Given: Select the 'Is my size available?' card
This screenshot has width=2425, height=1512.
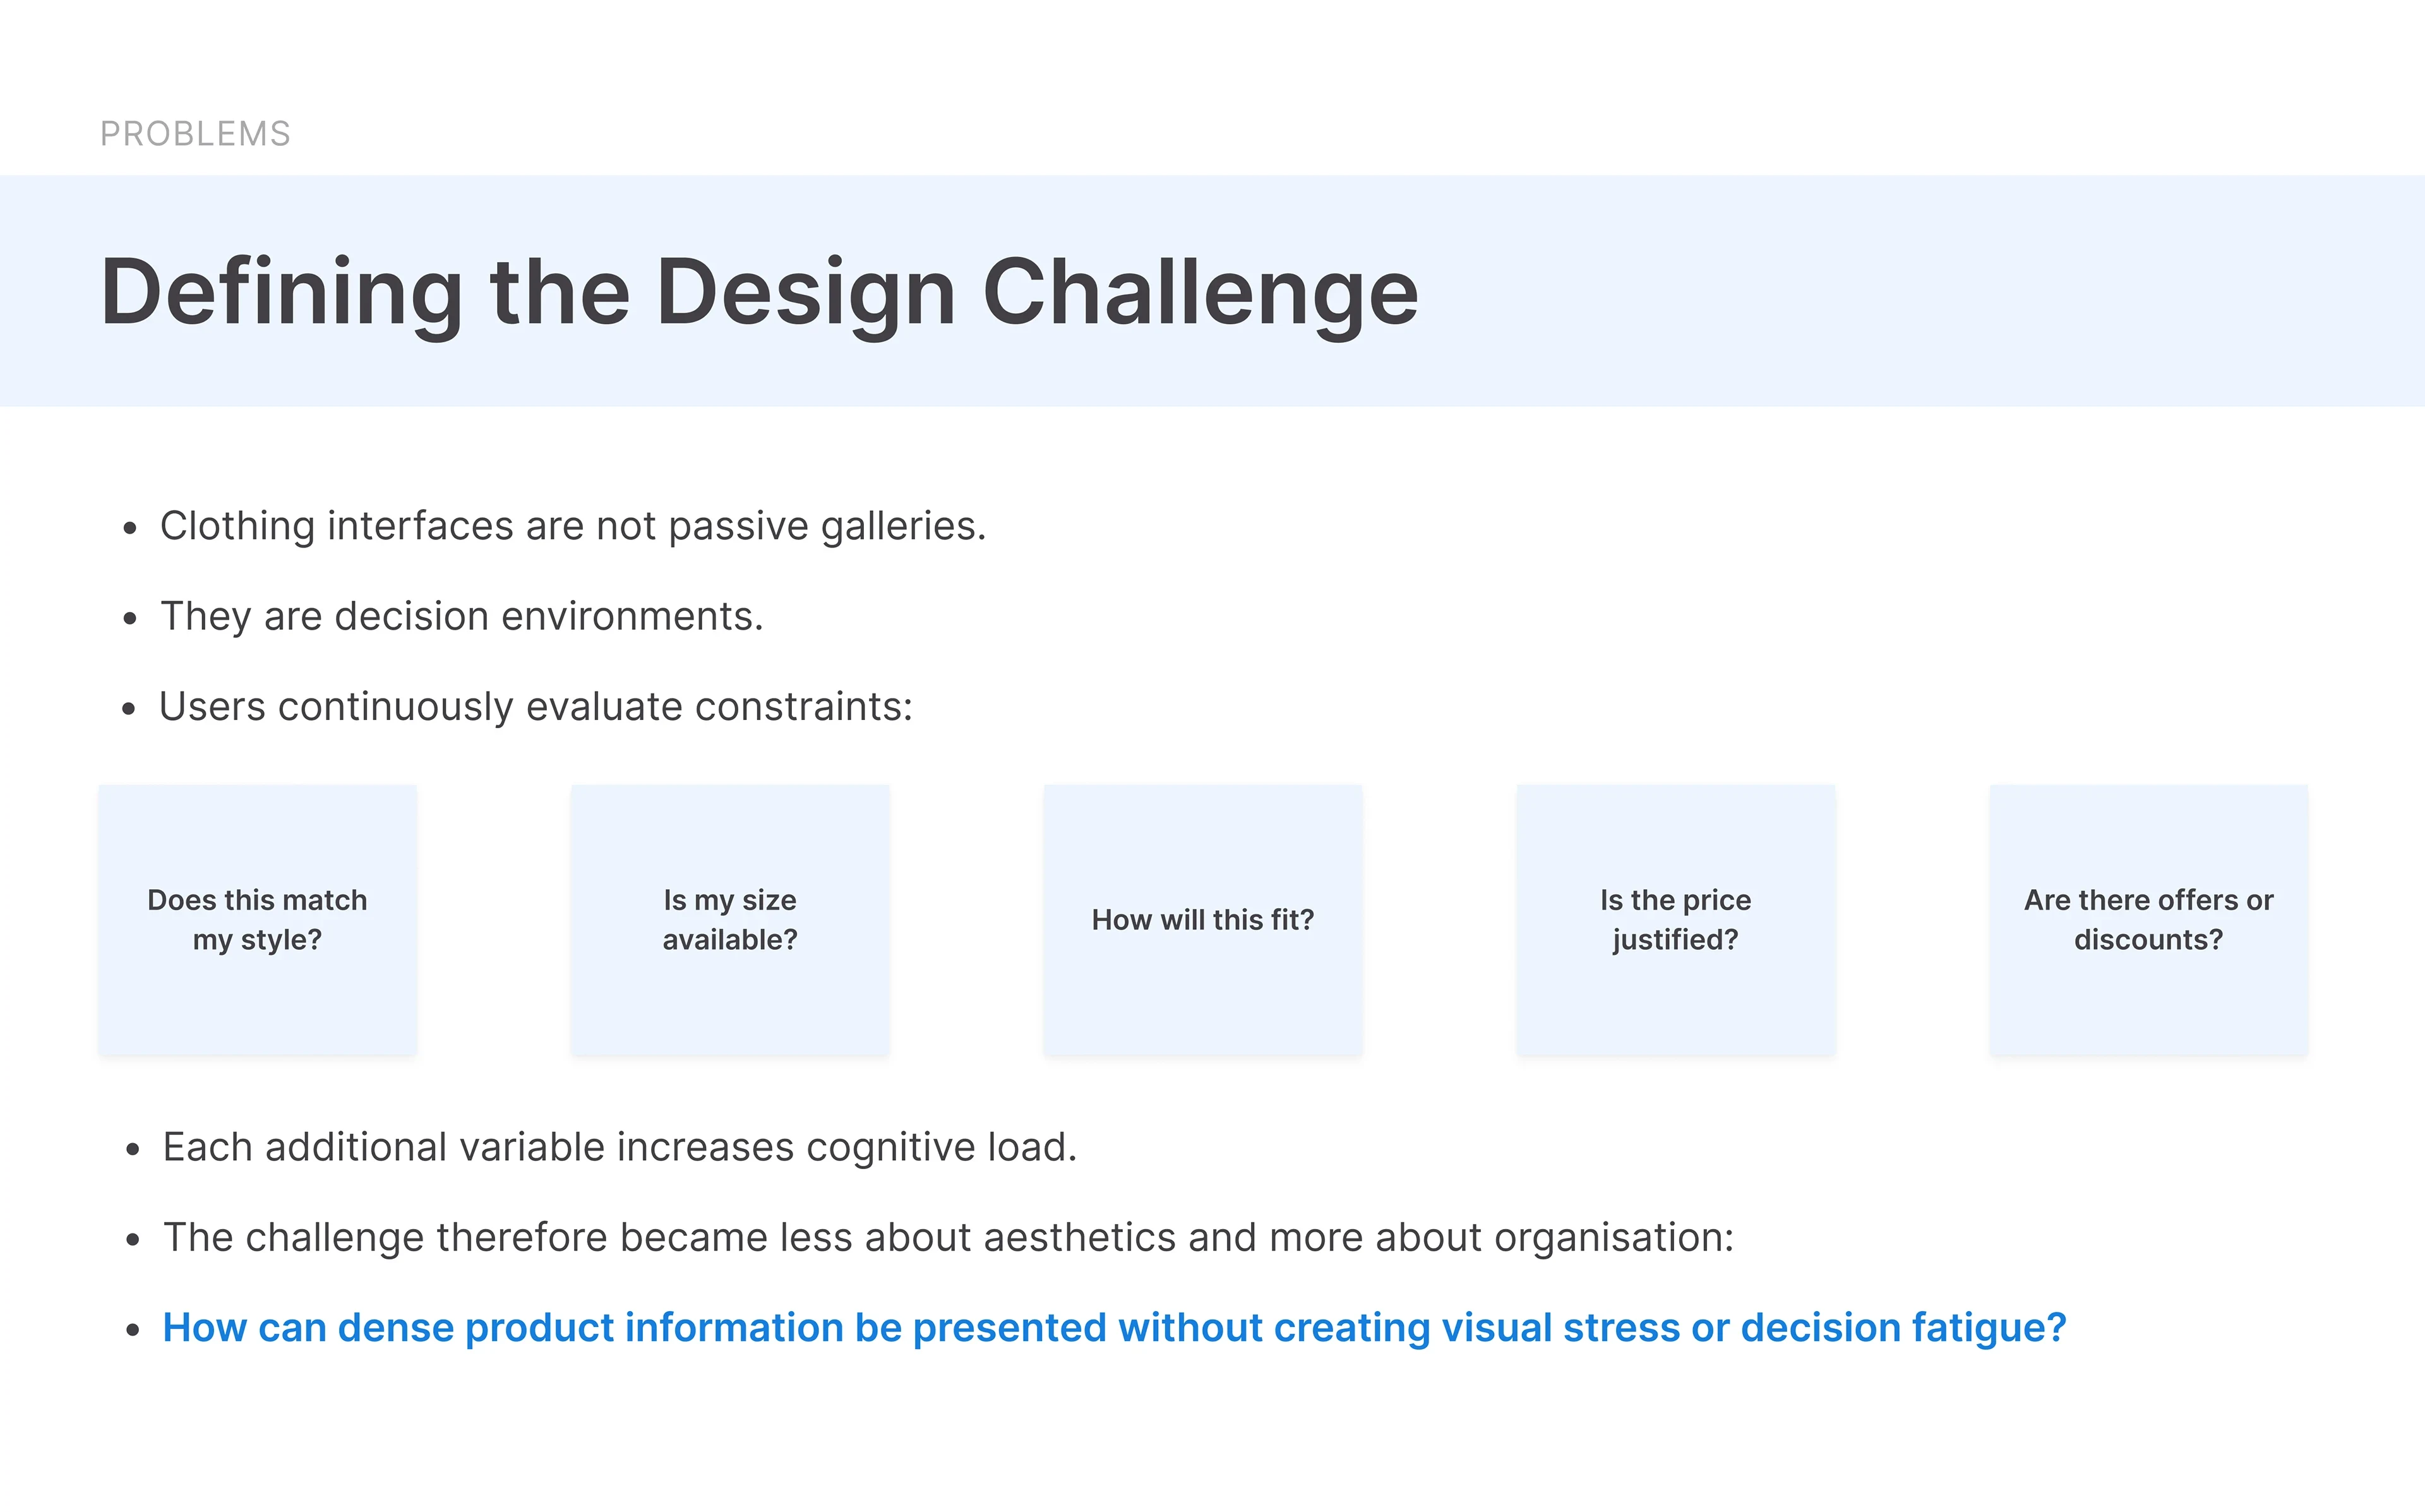Looking at the screenshot, I should [x=729, y=920].
